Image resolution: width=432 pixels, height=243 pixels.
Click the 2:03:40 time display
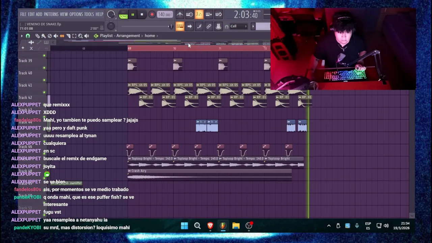coord(246,15)
